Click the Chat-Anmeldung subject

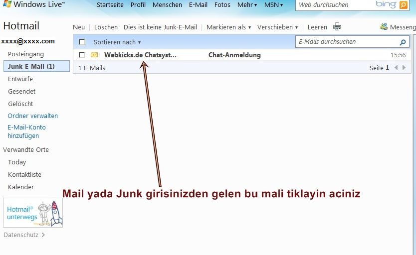[234, 55]
